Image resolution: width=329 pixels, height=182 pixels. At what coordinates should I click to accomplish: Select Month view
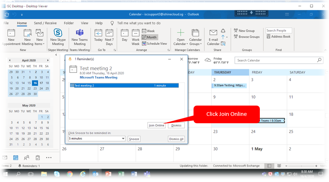click(149, 37)
